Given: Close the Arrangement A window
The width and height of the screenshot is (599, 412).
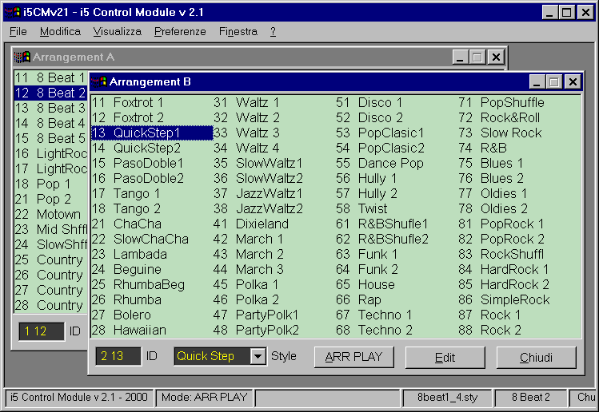Looking at the screenshot, I should pos(496,57).
